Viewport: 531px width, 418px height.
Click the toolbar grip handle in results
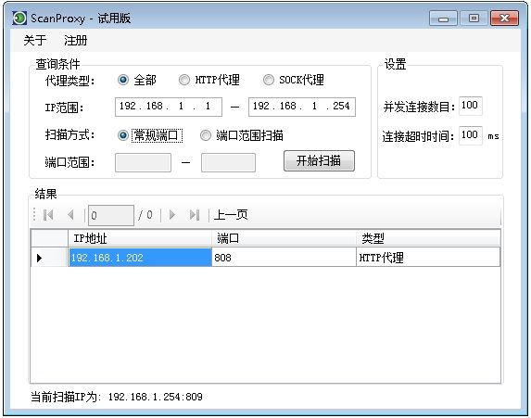point(34,215)
